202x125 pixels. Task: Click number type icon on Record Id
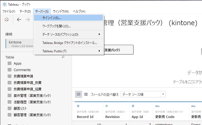(x=78, y=106)
